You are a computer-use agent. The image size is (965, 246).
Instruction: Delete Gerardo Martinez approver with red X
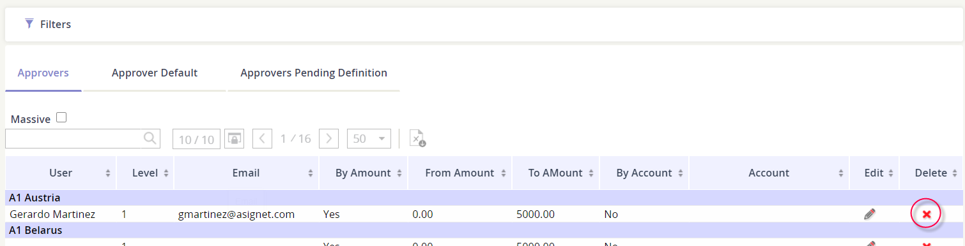(x=927, y=215)
